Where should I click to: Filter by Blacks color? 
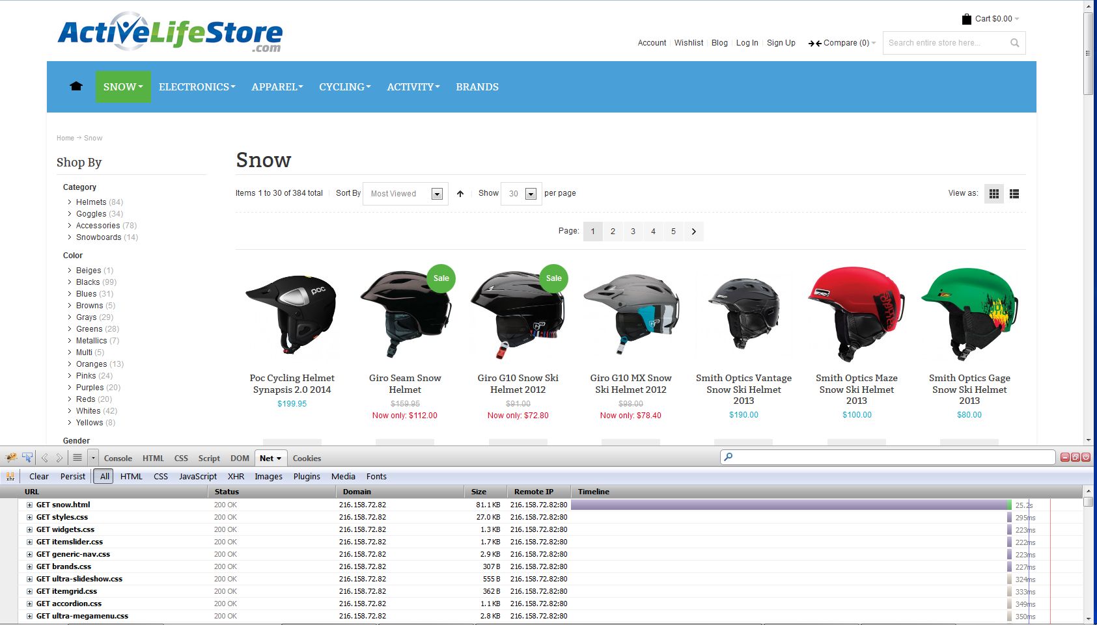88,282
